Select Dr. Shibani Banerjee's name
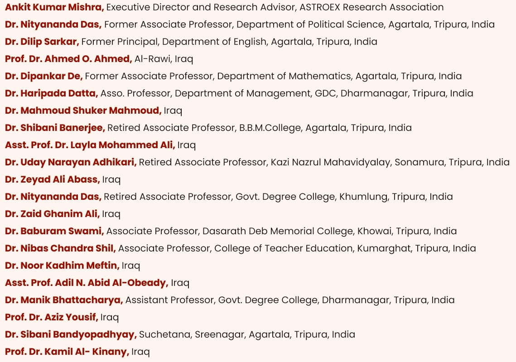Screen dimensions: 516x362 coord(55,128)
